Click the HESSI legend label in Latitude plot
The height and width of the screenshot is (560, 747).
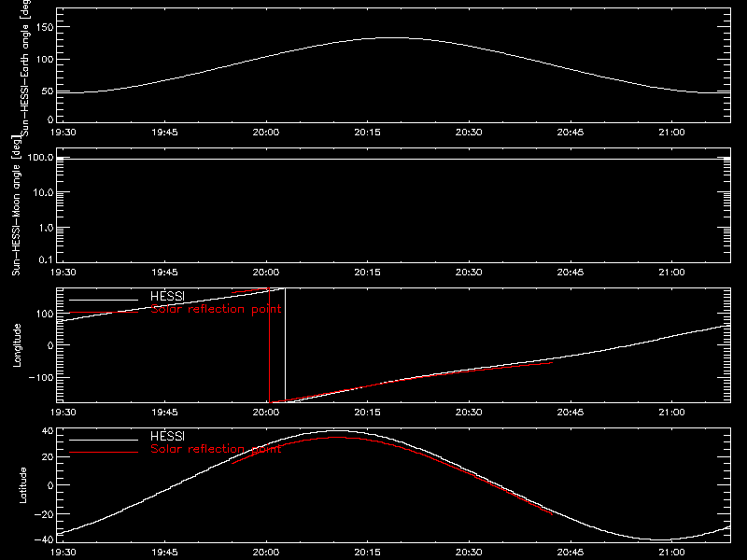[167, 436]
